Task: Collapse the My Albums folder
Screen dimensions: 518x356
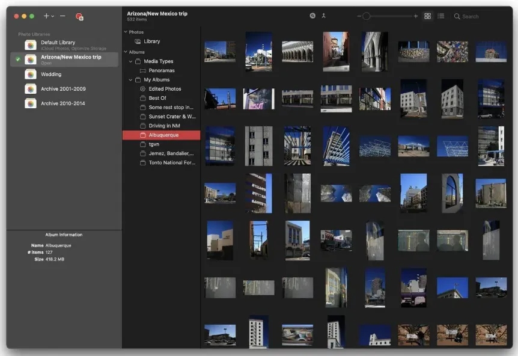Action: coord(130,80)
